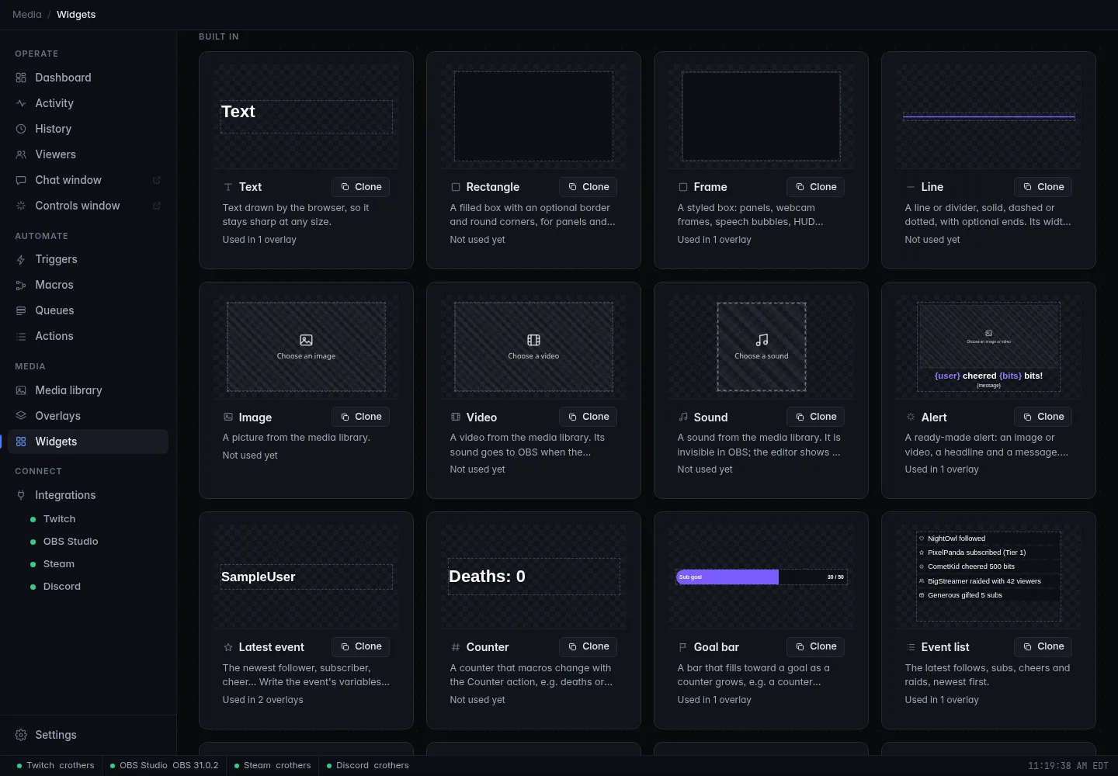Open the Steam integration entry
The image size is (1118, 776).
(59, 564)
